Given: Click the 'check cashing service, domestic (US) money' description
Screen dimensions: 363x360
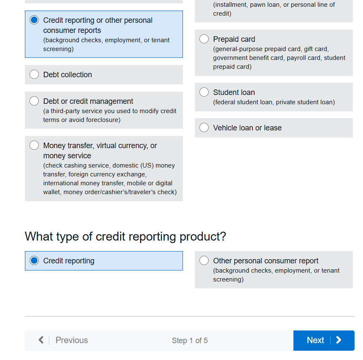Looking at the screenshot, I should (x=110, y=179).
